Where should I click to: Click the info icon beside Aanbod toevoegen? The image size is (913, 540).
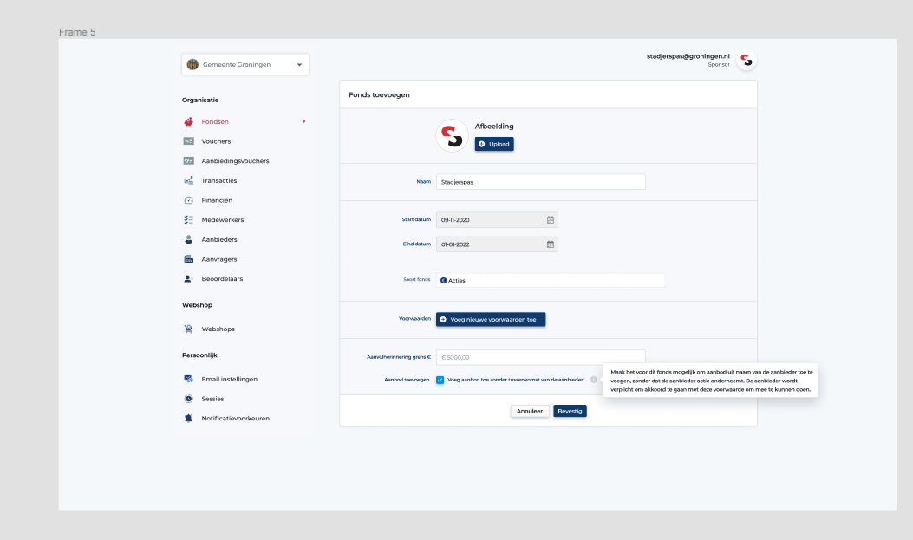(x=593, y=380)
